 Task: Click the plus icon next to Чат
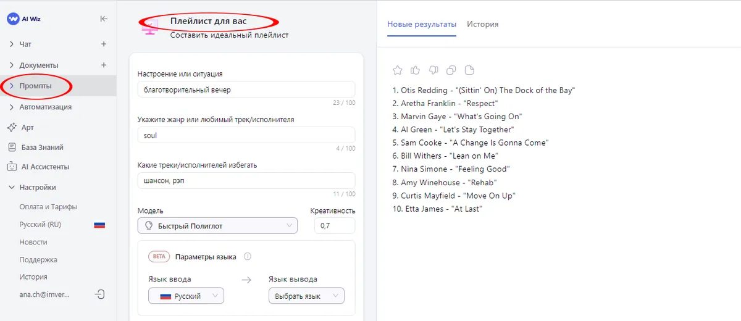104,44
